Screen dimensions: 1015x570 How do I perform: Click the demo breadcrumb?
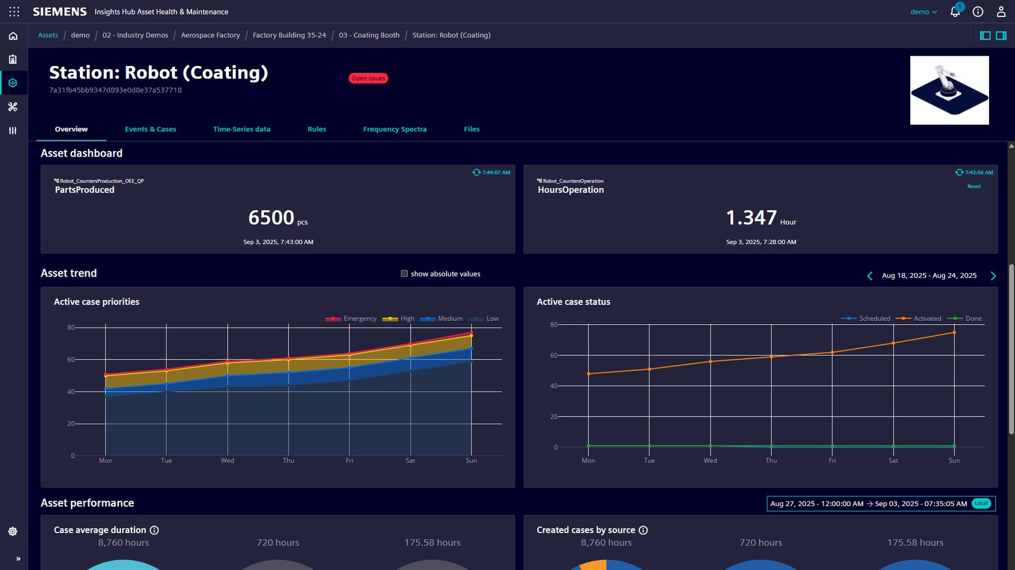80,36
